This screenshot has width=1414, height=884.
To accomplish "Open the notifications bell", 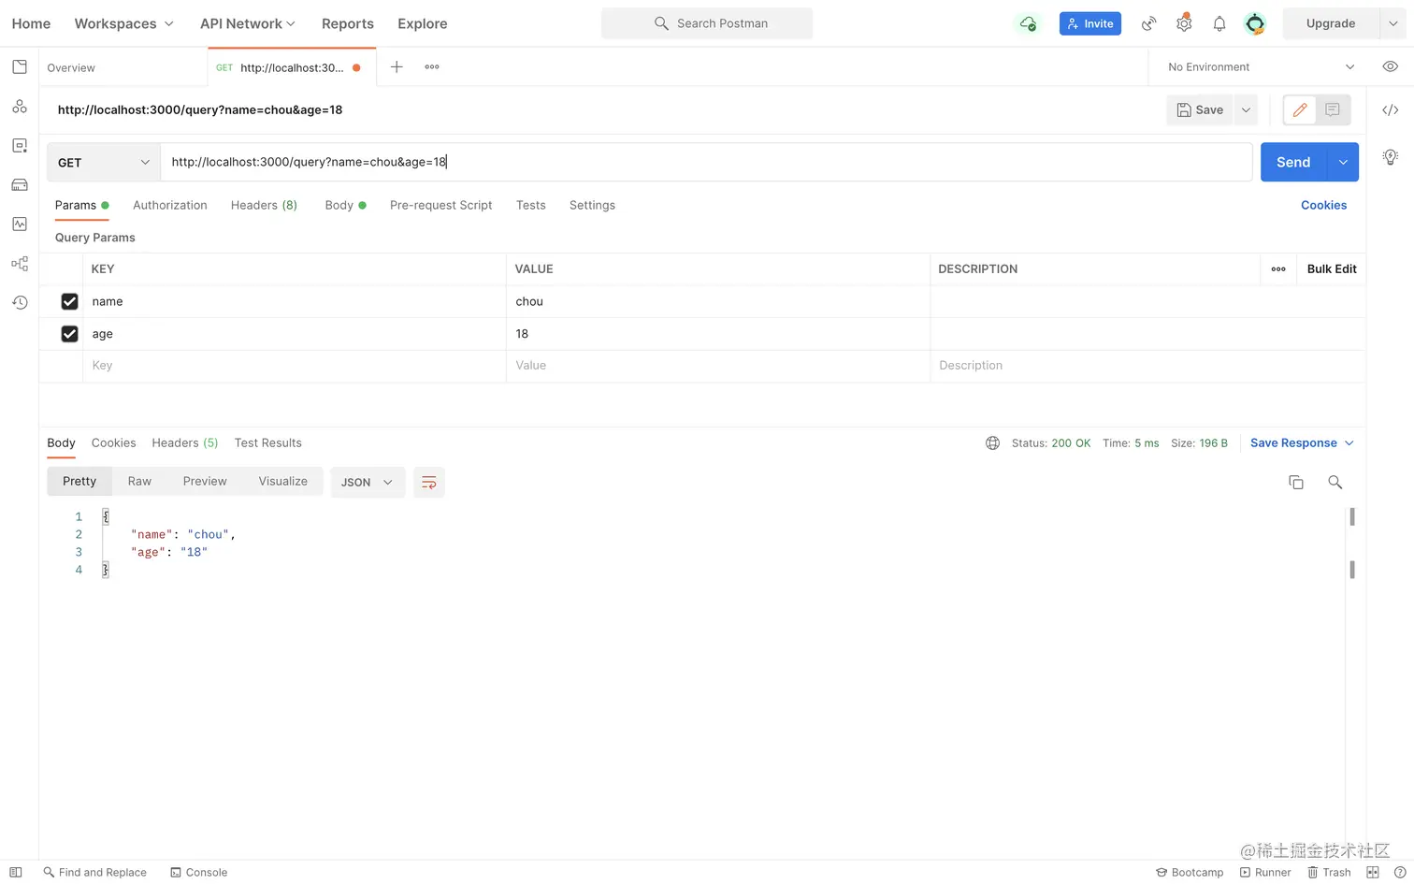I will (1219, 23).
